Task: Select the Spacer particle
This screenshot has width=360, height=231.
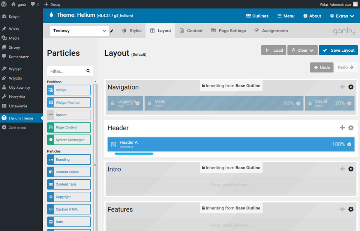Action: 69,115
